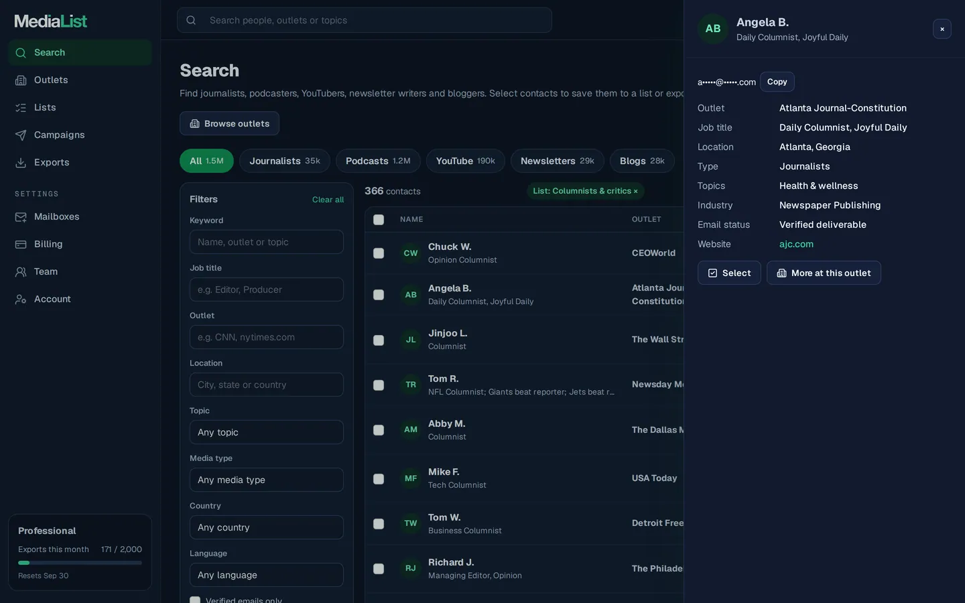Check the Chuck W. row checkbox

coord(379,253)
